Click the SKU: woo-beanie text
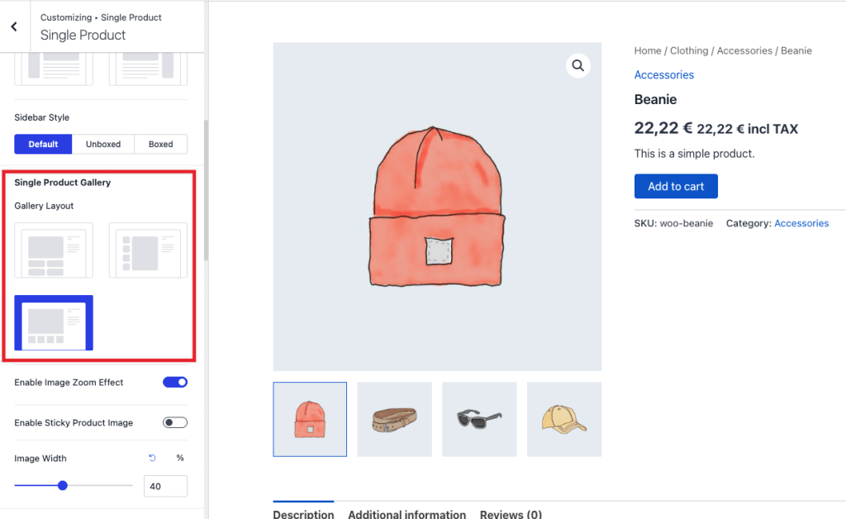Viewport: 846px width, 519px height. [x=673, y=223]
